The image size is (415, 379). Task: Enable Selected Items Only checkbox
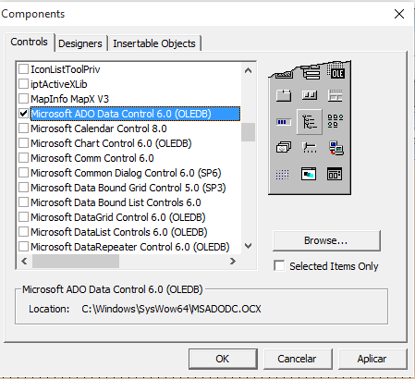pos(279,266)
